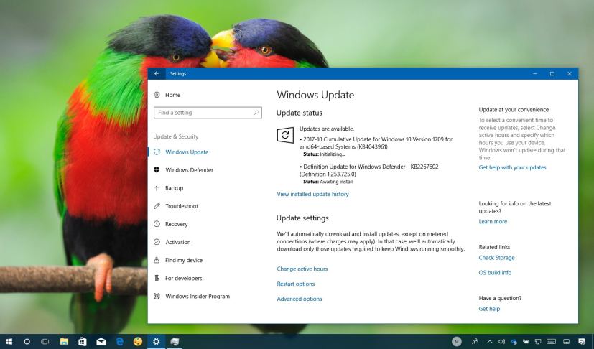Click the back arrow in Settings title bar
594x349 pixels.
click(157, 73)
